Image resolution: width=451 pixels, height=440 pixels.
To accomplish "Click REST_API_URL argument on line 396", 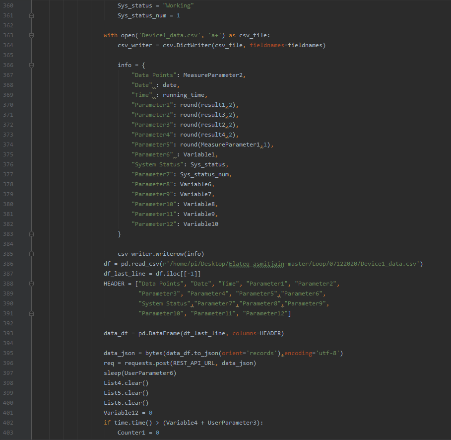I will [194, 363].
